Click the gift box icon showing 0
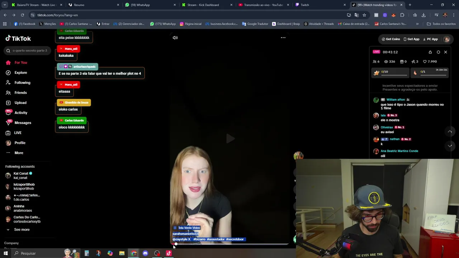 [x=402, y=62]
